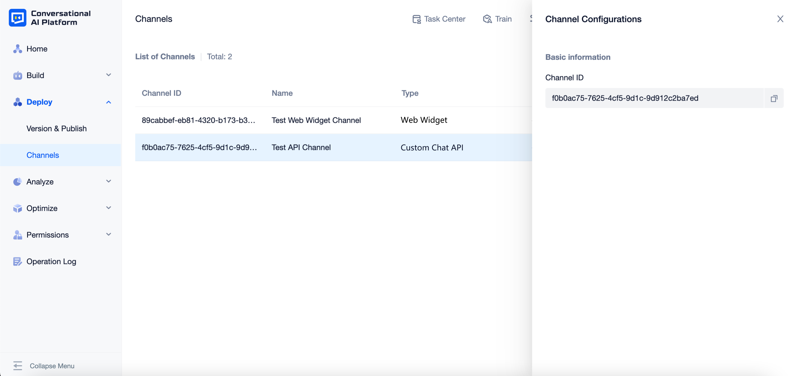Click the Build navigation icon
The width and height of the screenshot is (797, 376).
(x=17, y=75)
